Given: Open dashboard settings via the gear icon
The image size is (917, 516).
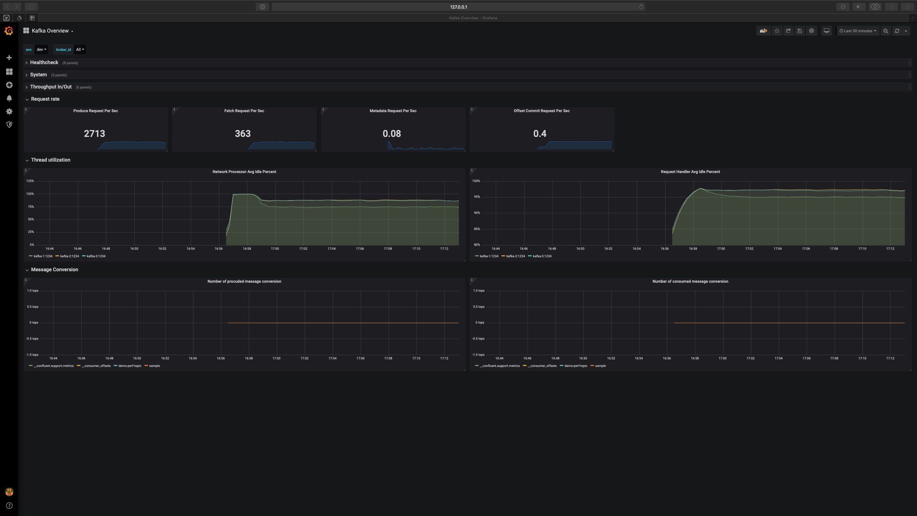Looking at the screenshot, I should (x=811, y=31).
